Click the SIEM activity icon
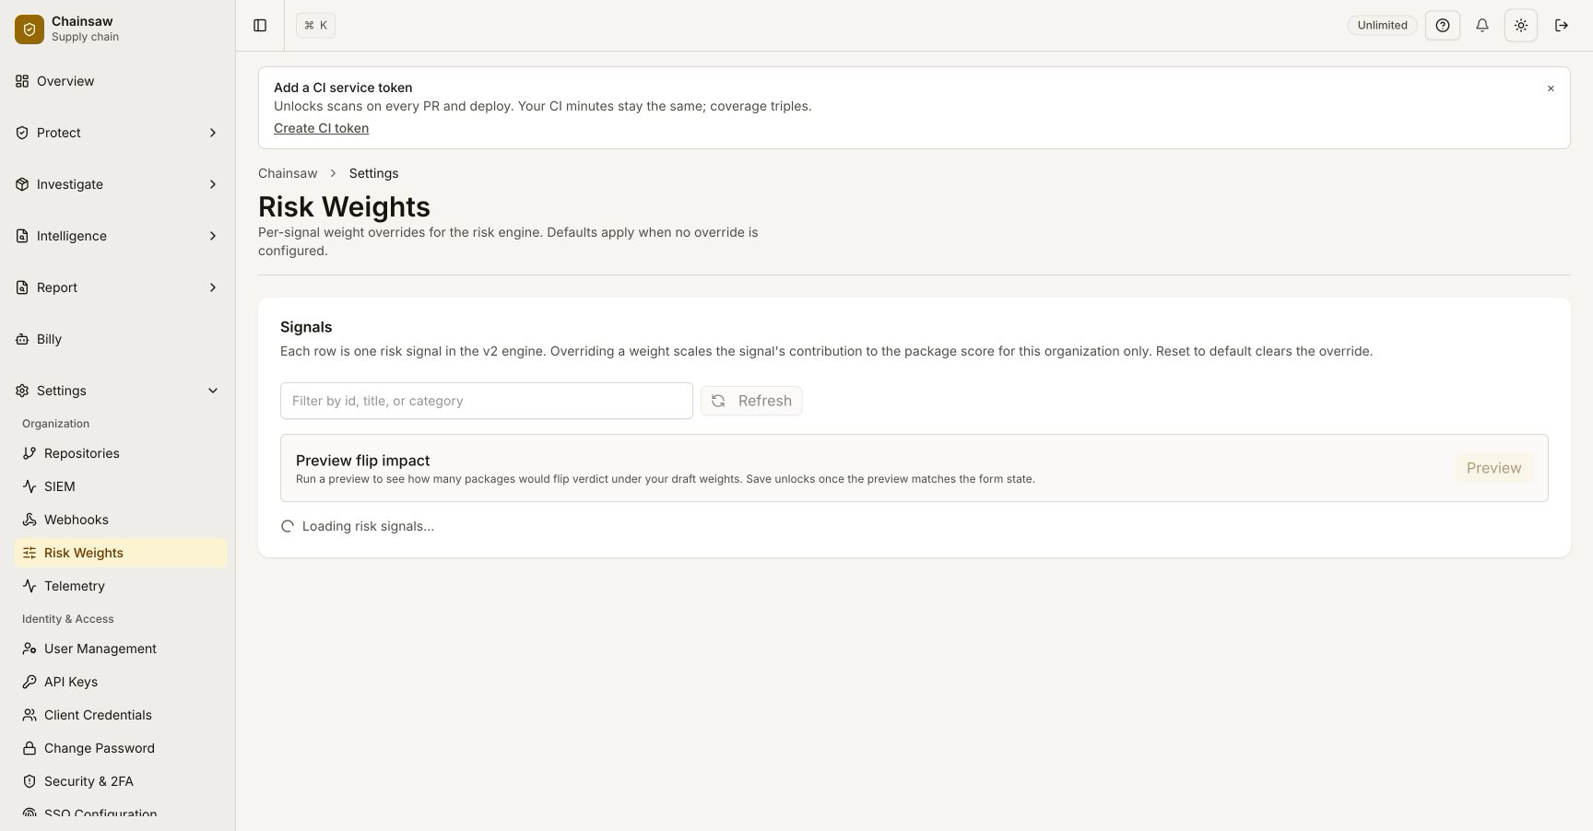 29,486
